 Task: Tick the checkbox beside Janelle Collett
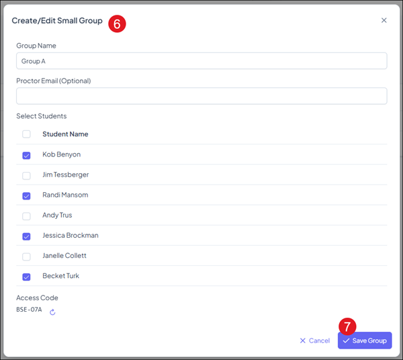pos(26,256)
